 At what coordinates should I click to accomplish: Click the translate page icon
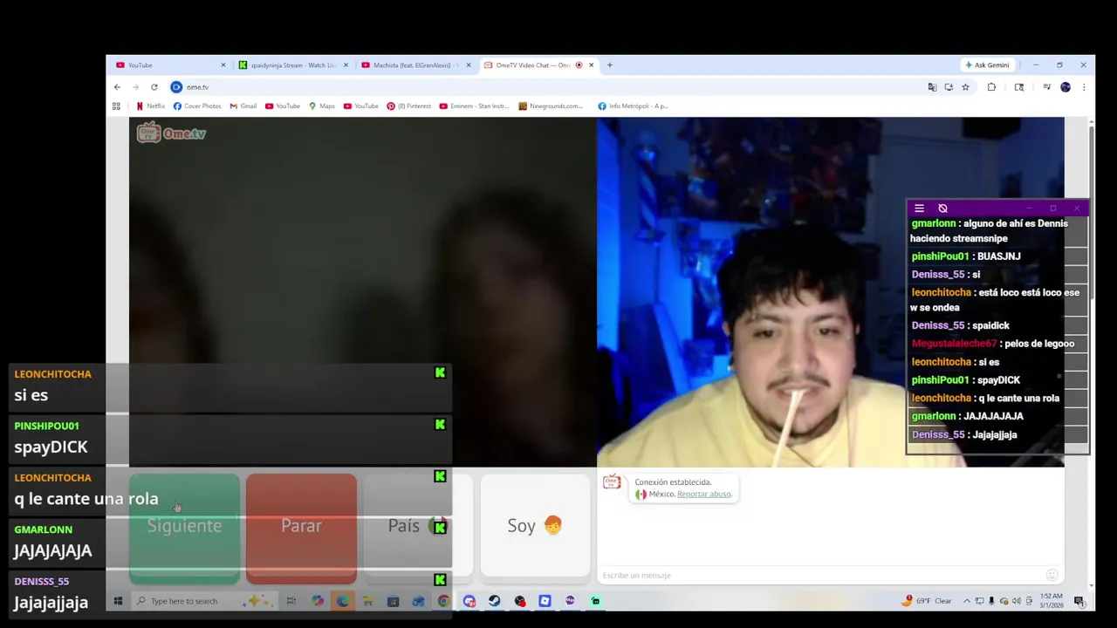coord(932,87)
